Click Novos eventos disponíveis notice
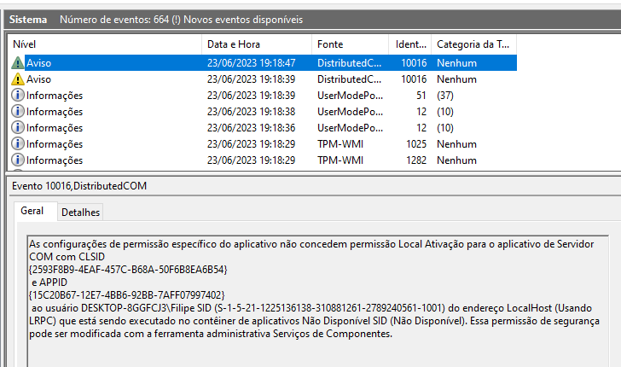Image resolution: width=621 pixels, height=367 pixels. point(243,20)
